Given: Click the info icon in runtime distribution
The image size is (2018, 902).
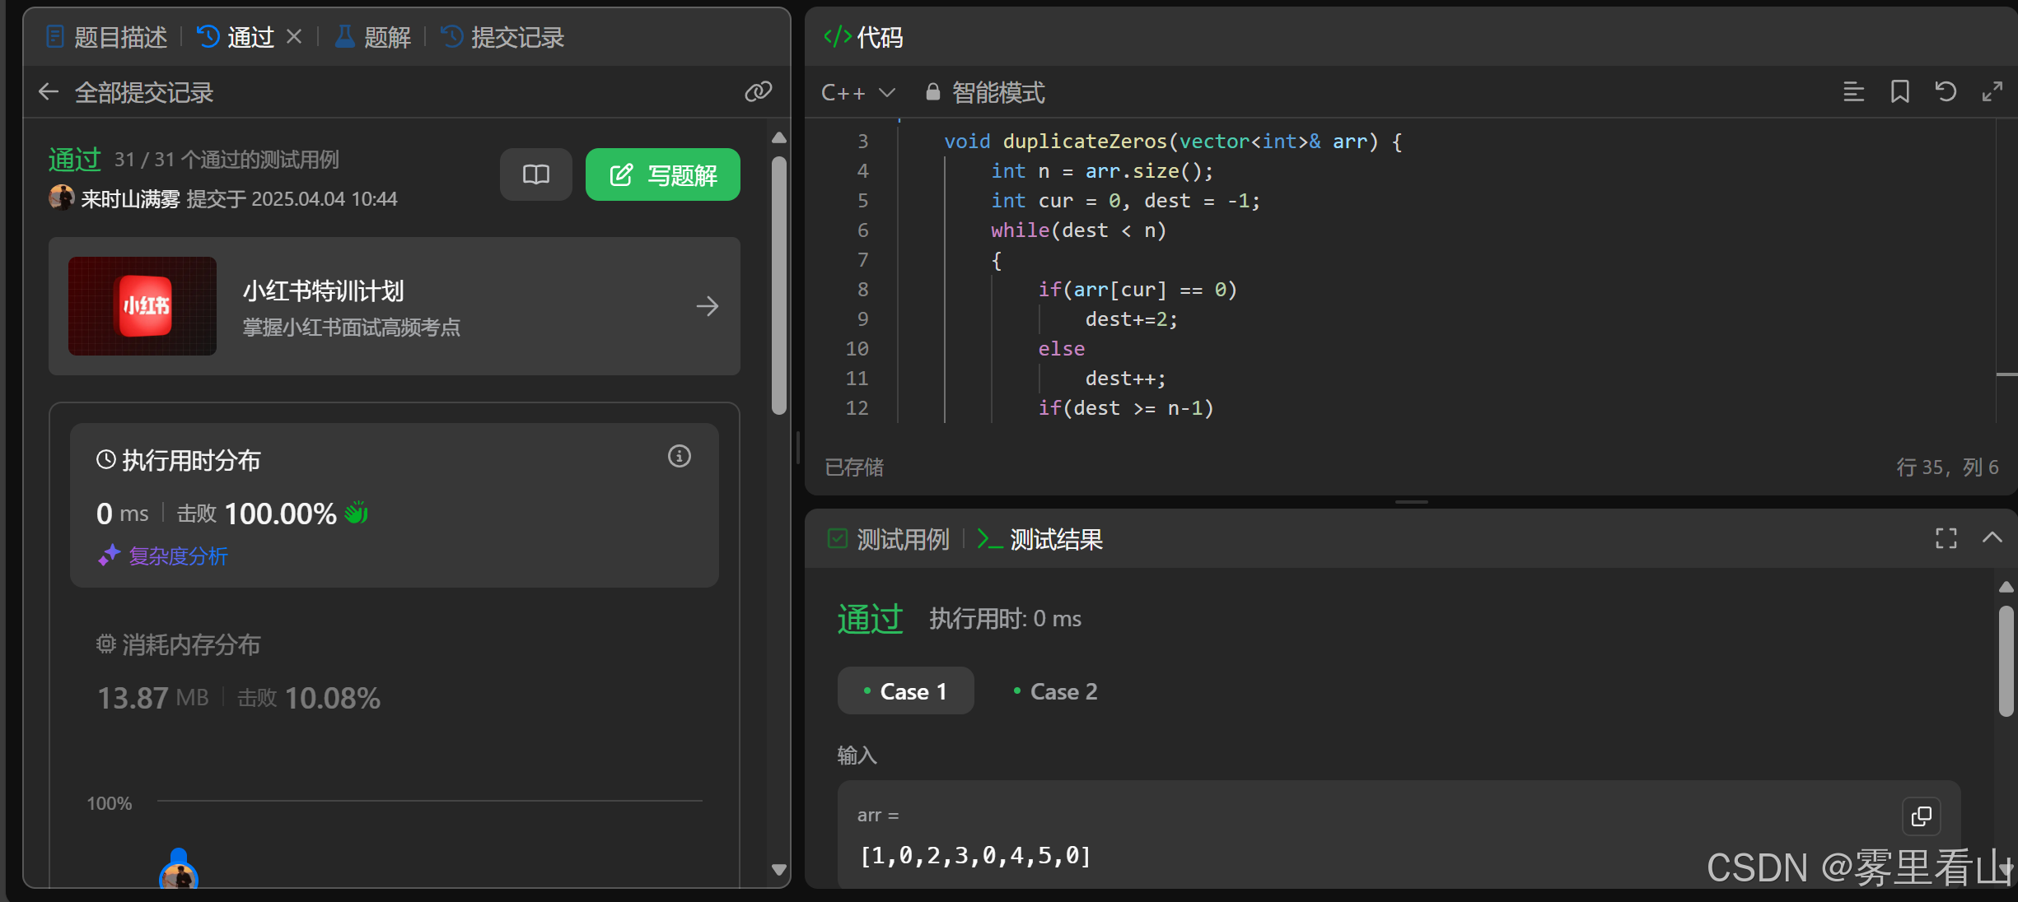Looking at the screenshot, I should click(679, 456).
